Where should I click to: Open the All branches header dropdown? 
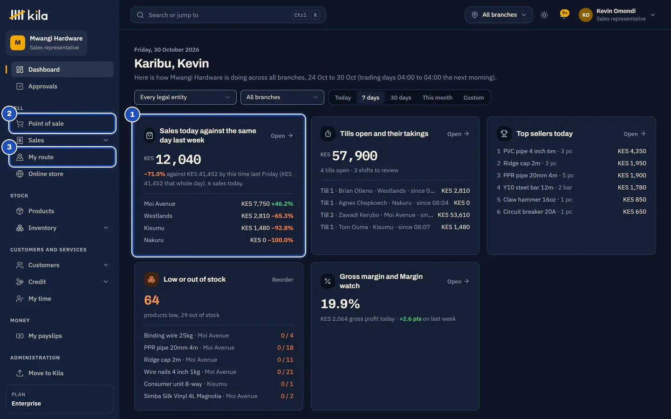[499, 15]
